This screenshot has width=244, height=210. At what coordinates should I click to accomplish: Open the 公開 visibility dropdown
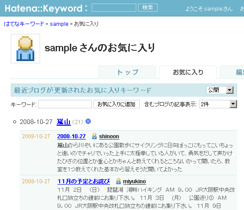(220, 90)
